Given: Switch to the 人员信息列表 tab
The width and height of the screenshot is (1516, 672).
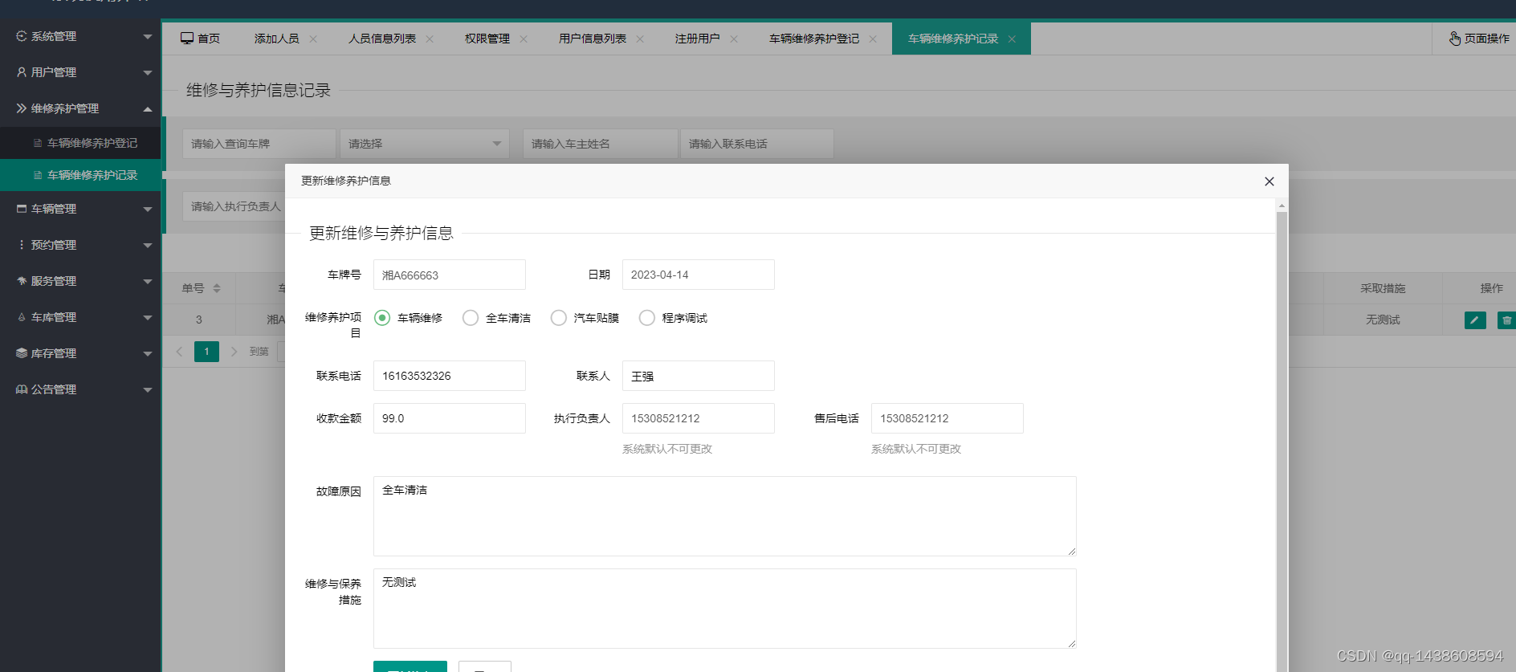Looking at the screenshot, I should pos(382,39).
